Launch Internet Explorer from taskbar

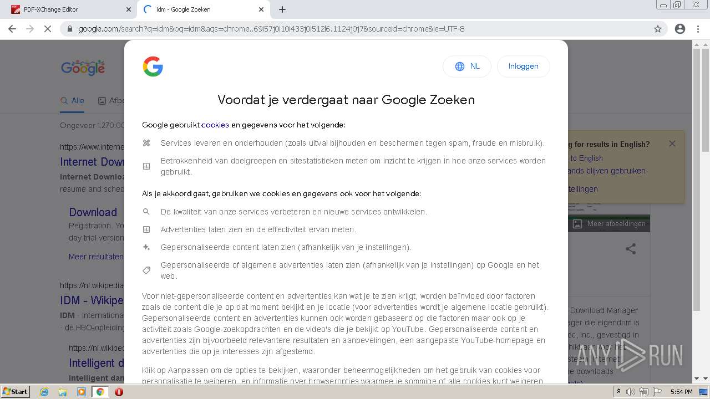click(44, 392)
